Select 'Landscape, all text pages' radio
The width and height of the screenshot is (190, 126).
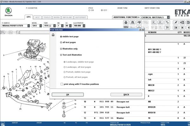65,67
